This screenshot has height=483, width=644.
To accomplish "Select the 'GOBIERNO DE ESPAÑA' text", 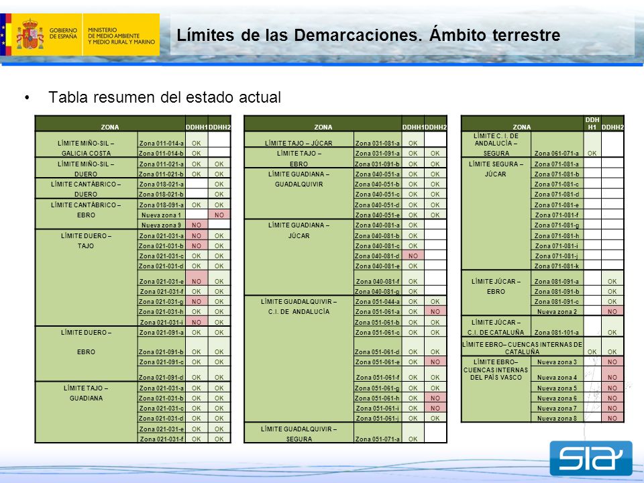I will 63,34.
